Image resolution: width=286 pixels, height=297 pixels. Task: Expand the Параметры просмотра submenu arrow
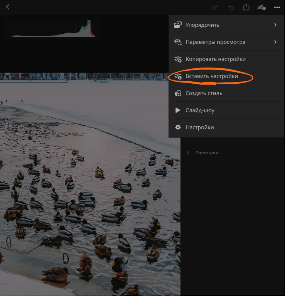tap(275, 42)
